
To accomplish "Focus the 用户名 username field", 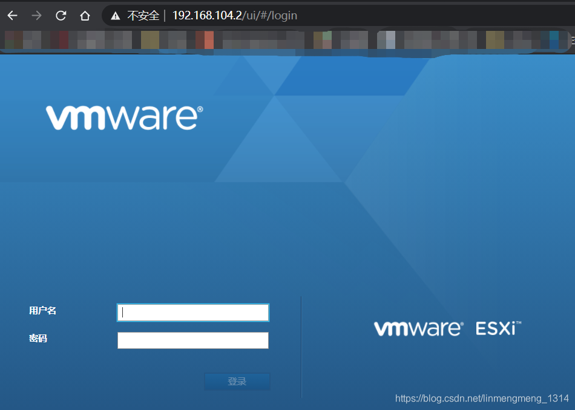I will pyautogui.click(x=193, y=313).
